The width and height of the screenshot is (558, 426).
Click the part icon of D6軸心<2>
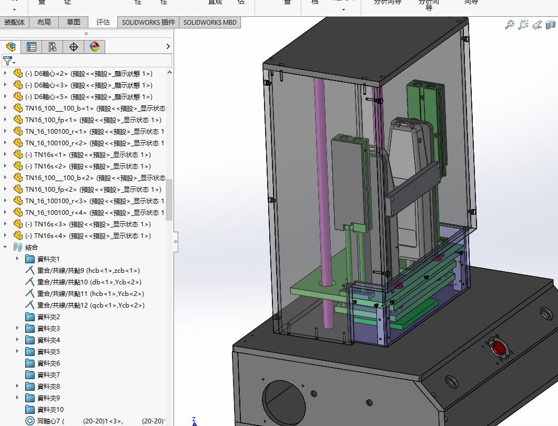(x=18, y=73)
